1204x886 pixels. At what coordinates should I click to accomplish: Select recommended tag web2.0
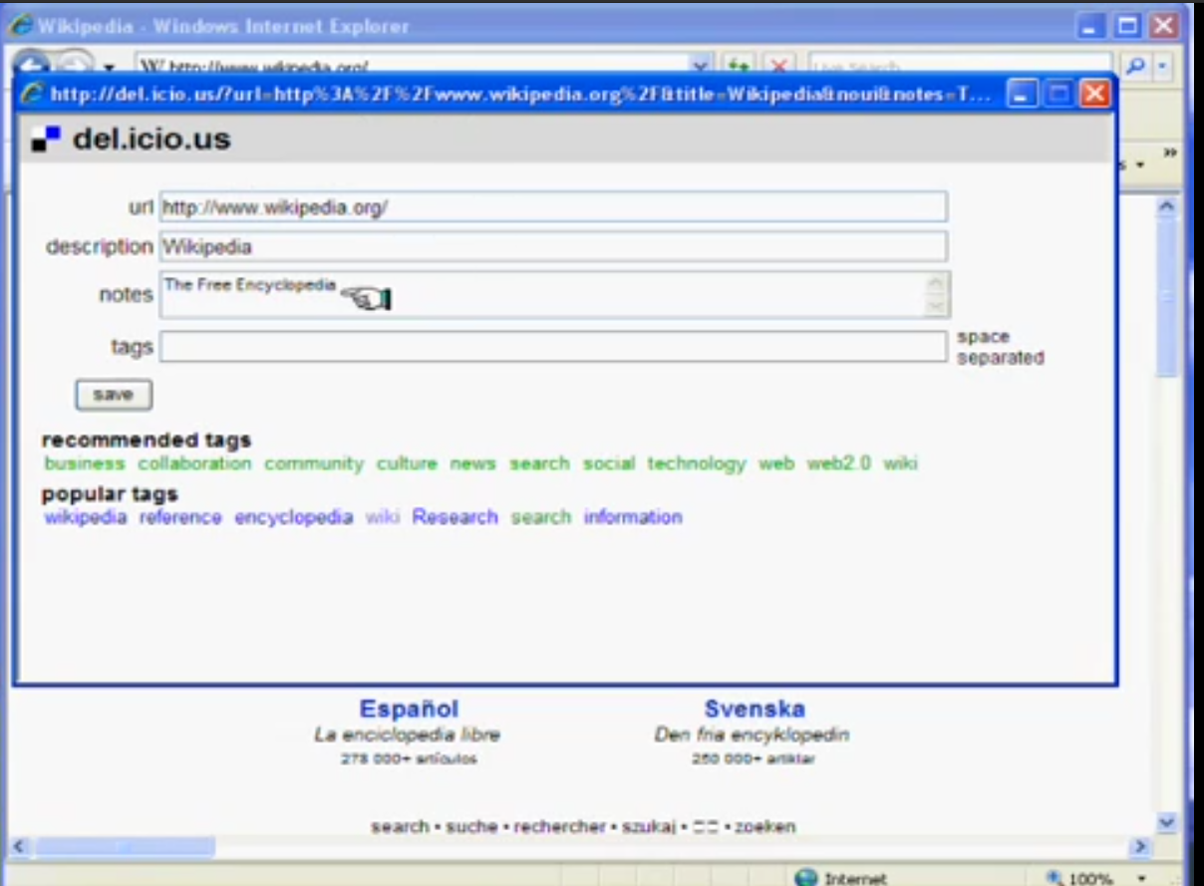tap(838, 463)
